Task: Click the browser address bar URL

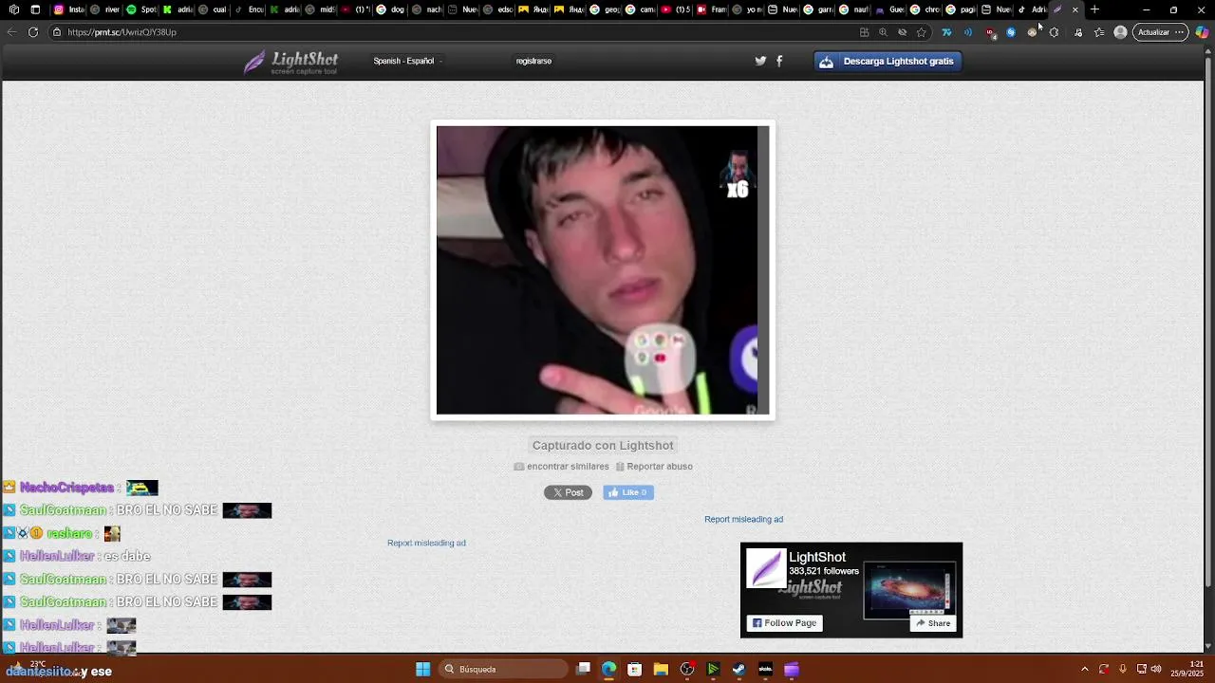Action: [121, 32]
